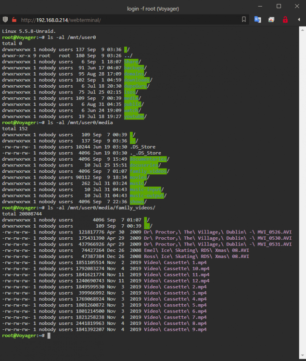This screenshot has width=306, height=361.
Task: Click the 'documentaries' directory name
Action: [x=148, y=159]
